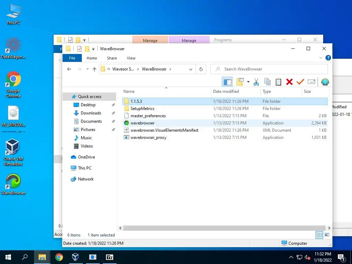The height and width of the screenshot is (264, 352).
Task: Click the WaveBrowser desktop shortcut
Action: (13, 184)
